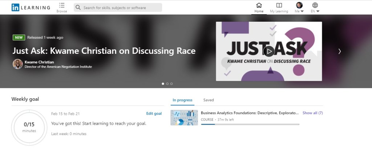Open the Browse menu icon

pos(62,5)
